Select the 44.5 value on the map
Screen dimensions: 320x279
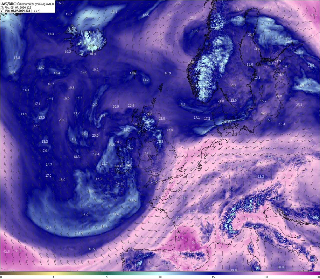tap(18, 251)
